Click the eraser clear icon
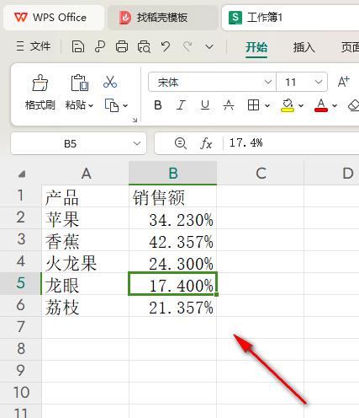Viewport: 359px width, 418px height. click(354, 105)
